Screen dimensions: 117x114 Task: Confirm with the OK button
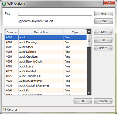[x=83, y=101]
